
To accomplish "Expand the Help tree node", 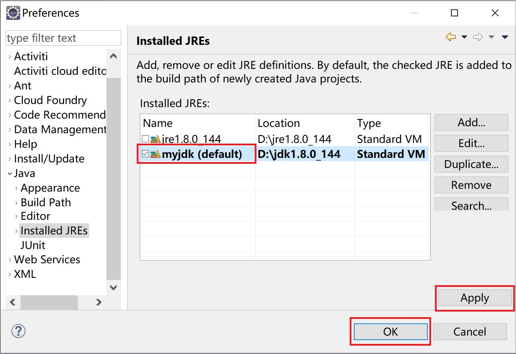I will [10, 144].
